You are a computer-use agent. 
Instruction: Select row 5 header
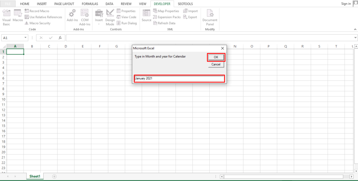pos(3,73)
